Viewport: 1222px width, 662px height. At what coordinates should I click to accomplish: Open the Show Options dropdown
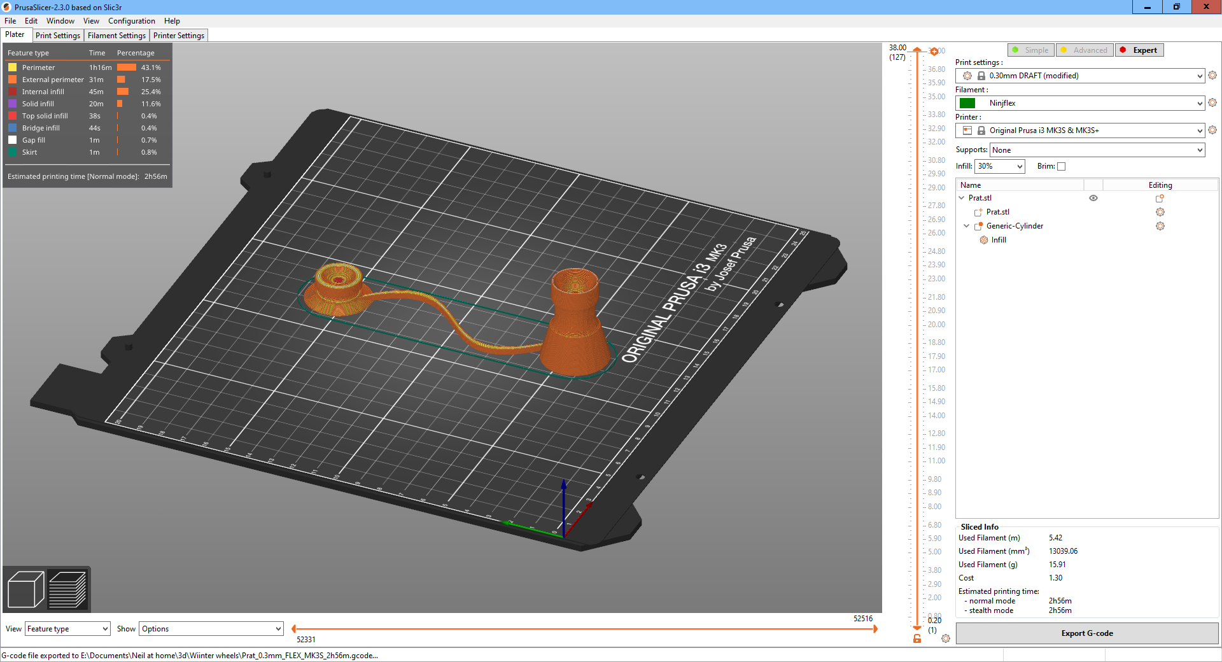211,629
